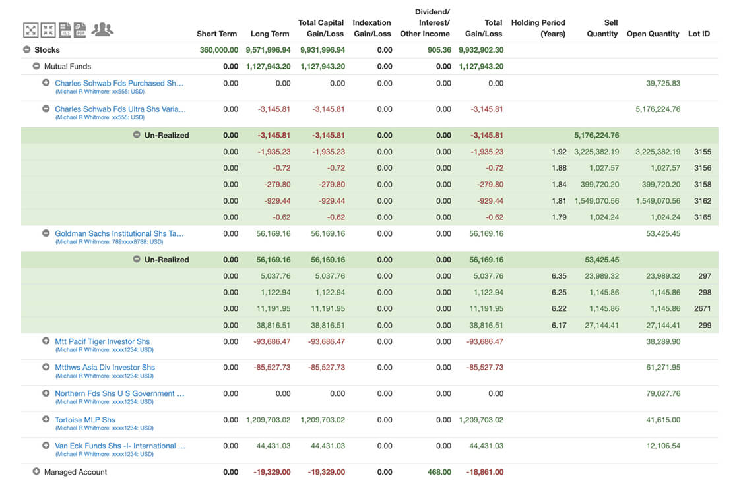739x493 pixels.
Task: Export the report to XLS
Action: pos(65,30)
